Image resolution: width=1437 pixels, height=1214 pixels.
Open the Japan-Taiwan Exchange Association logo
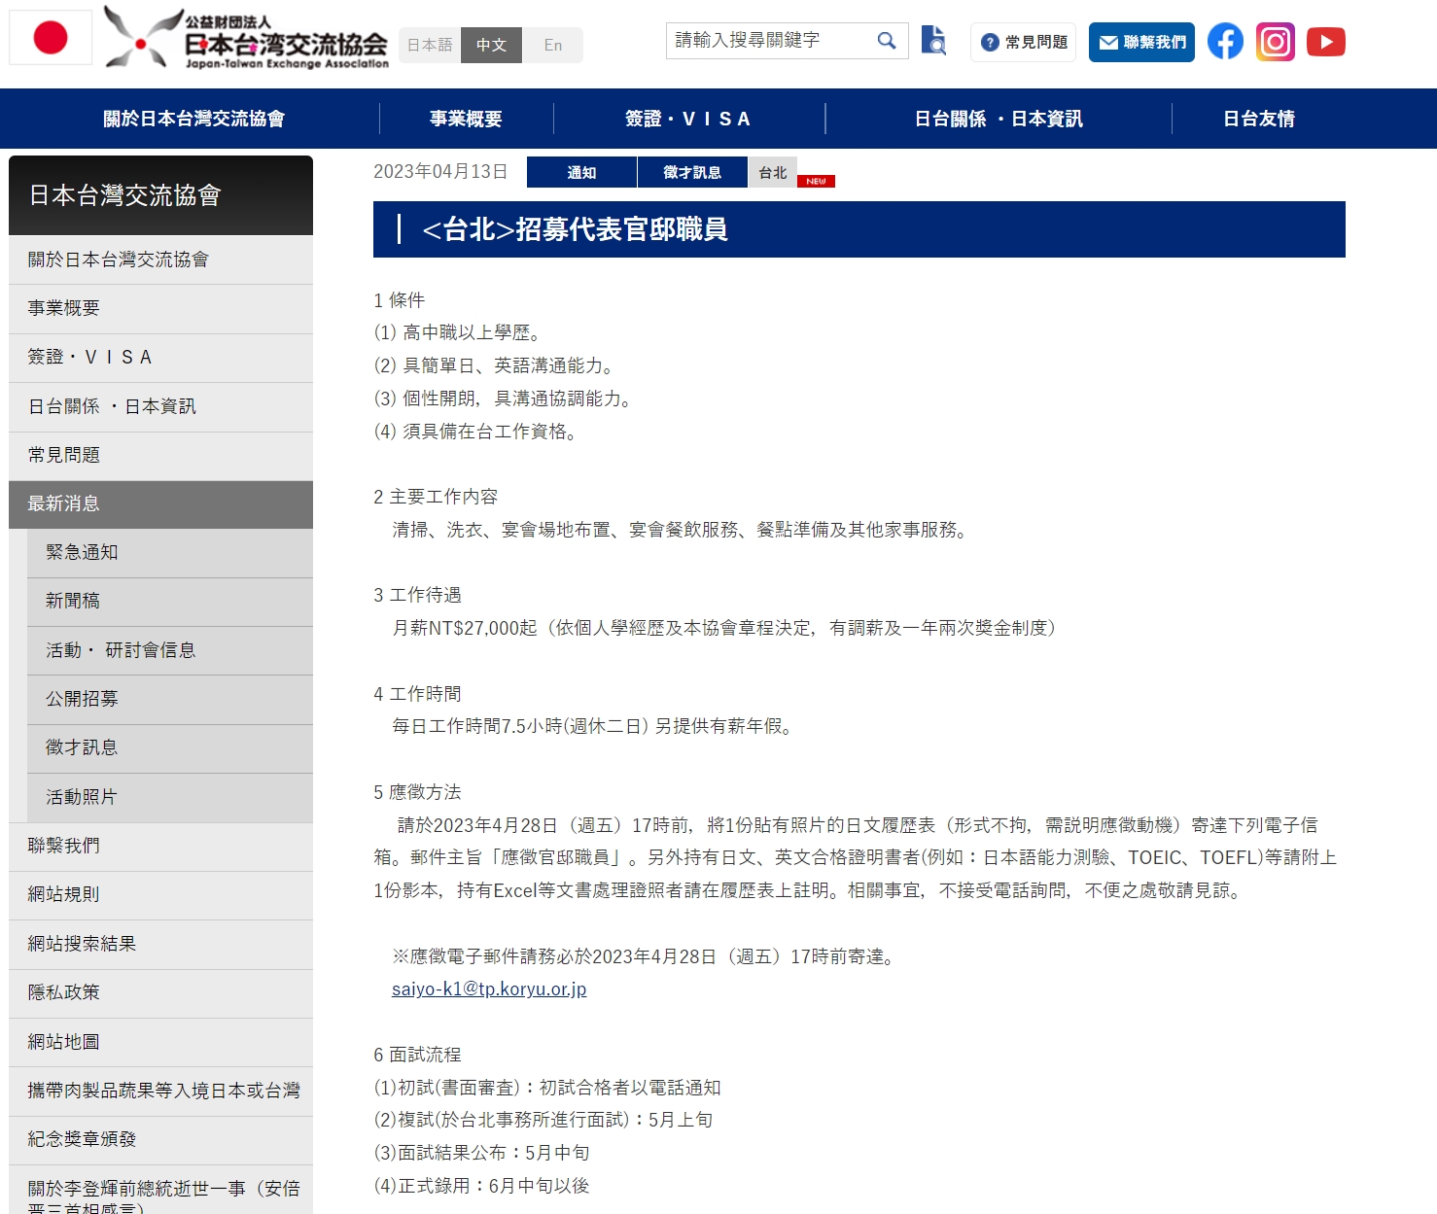click(246, 39)
